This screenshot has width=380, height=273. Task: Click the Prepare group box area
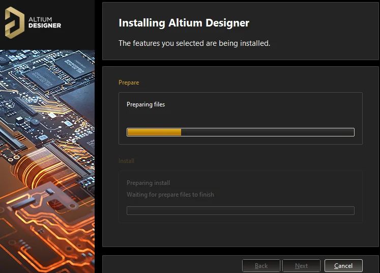point(241,119)
